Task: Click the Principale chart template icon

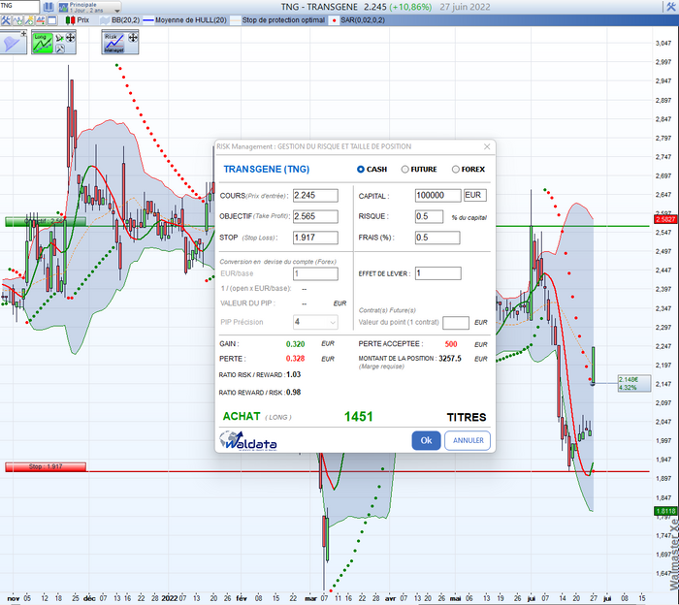Action: point(64,8)
